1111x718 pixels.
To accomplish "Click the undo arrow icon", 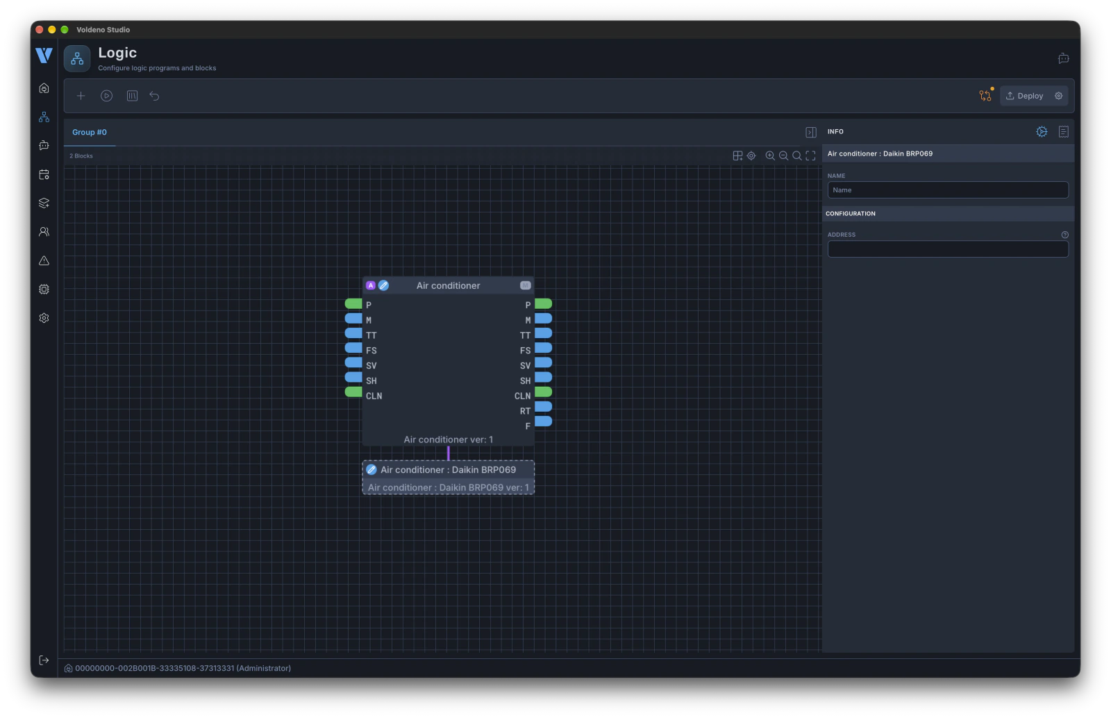I will (154, 96).
